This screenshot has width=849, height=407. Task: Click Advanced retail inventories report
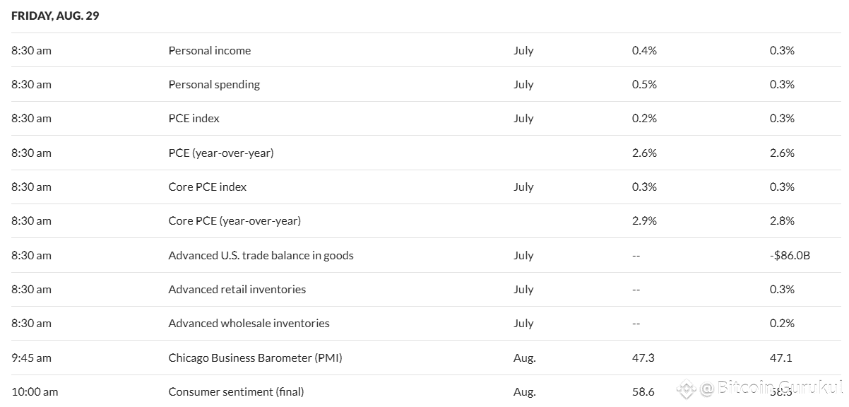click(x=237, y=289)
